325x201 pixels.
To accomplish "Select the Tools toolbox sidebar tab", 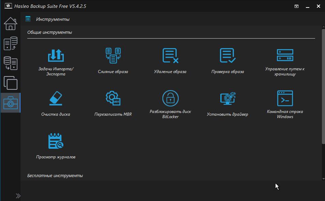I will point(10,103).
